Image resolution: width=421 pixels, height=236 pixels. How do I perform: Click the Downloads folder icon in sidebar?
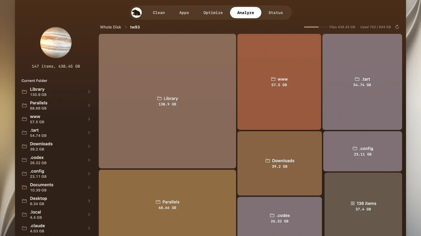point(24,146)
